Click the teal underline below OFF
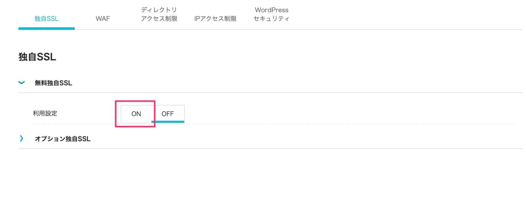 tap(168, 121)
